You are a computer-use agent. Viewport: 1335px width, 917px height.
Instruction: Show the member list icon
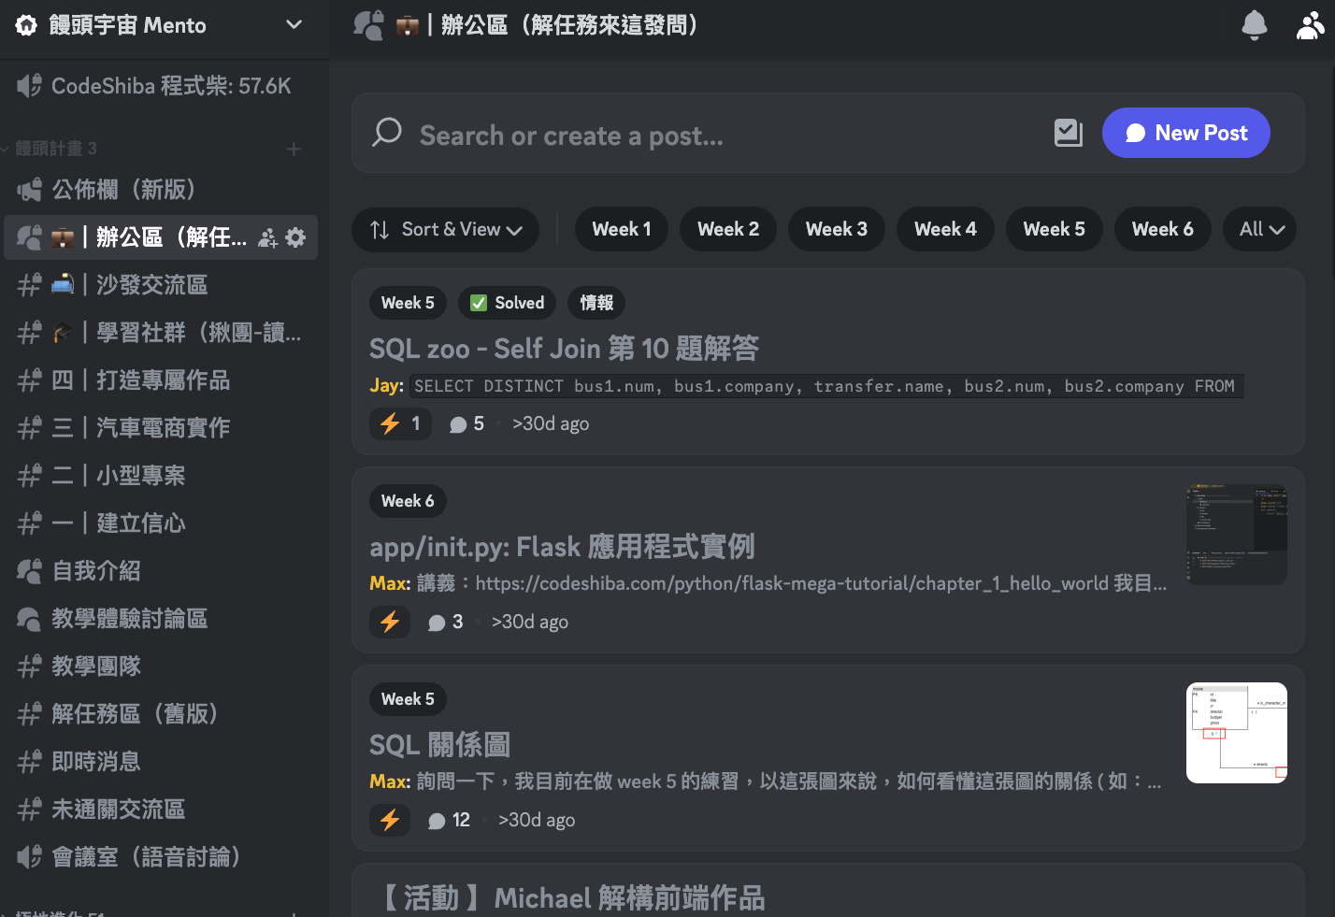(x=1310, y=25)
